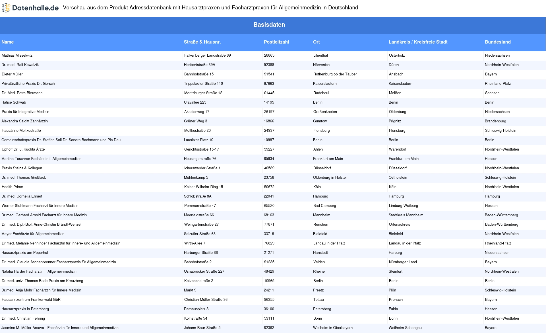Select the name Mathias Misselwitz
This screenshot has width=546, height=333.
(x=17, y=55)
